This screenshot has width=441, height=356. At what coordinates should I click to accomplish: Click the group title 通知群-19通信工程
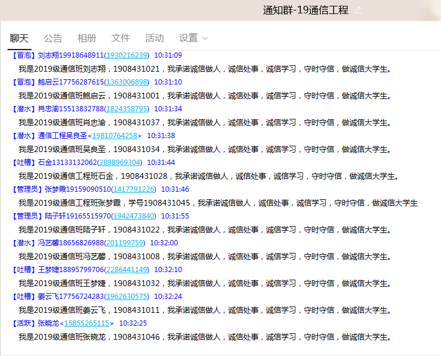(306, 10)
